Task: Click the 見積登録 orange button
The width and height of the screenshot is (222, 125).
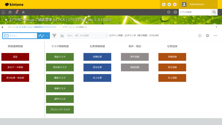Action: point(172,57)
